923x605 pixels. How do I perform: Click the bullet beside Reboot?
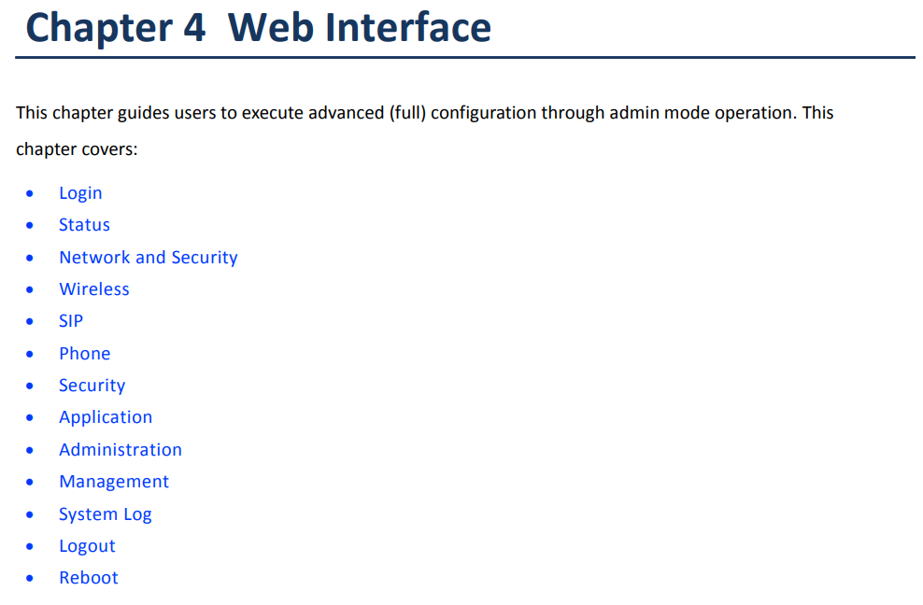tap(30, 578)
